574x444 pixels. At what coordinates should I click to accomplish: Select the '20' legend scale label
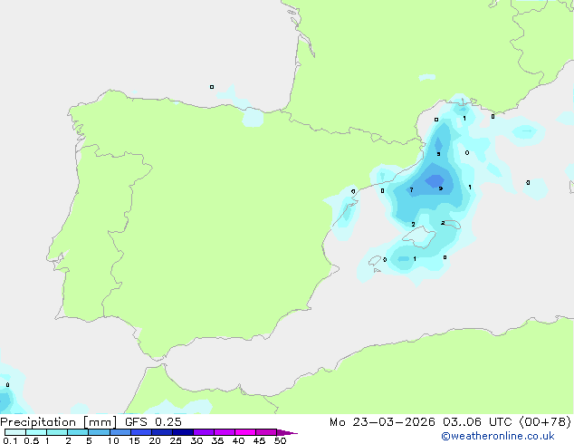click(155, 440)
